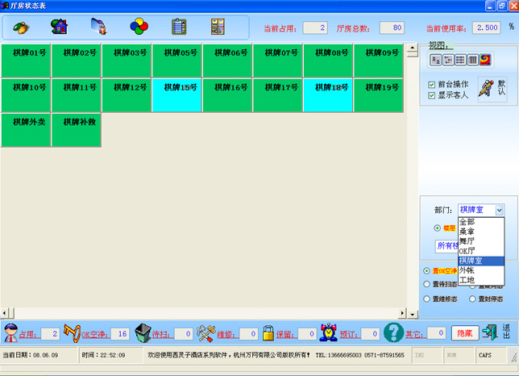
Task: Select the cyan room tile 棋牌15号
Action: click(176, 95)
